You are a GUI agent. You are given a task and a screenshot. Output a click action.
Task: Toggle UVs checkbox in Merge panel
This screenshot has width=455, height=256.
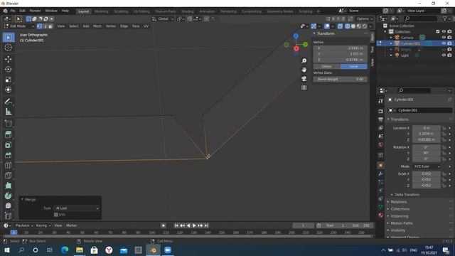(x=56, y=215)
